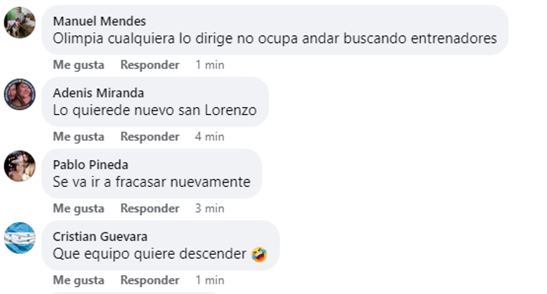
Task: Like Manuel Mendes' comment with Me gusta
Action: click(x=79, y=65)
